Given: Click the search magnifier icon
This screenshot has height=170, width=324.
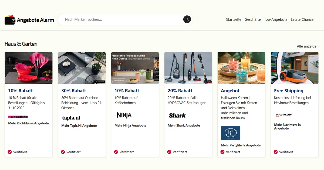Looking at the screenshot, I should pos(187,19).
